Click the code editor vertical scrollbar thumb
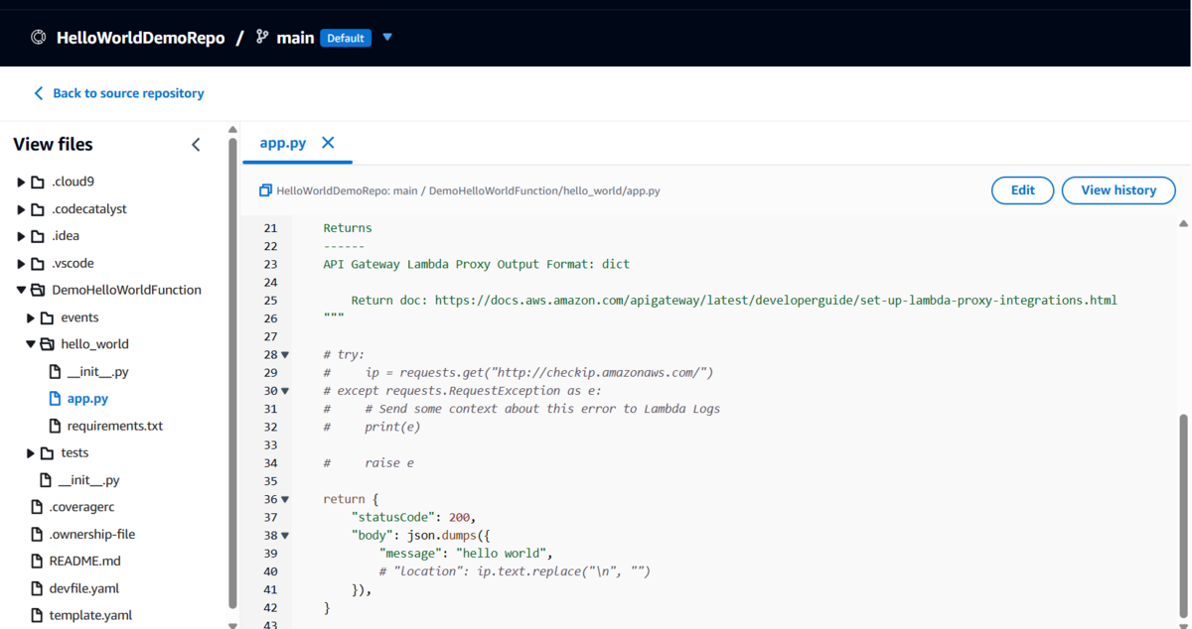The image size is (1192, 629). (1183, 517)
